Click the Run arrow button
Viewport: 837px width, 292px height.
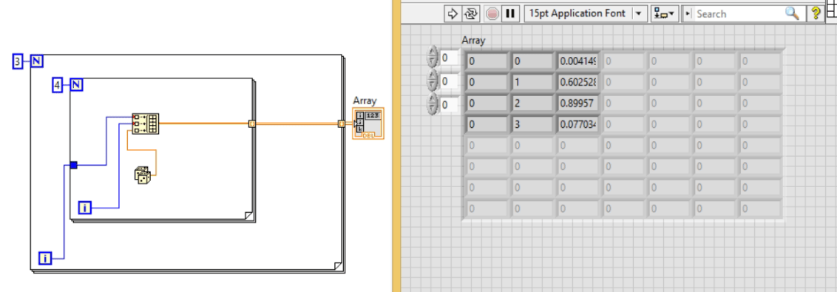click(x=452, y=14)
